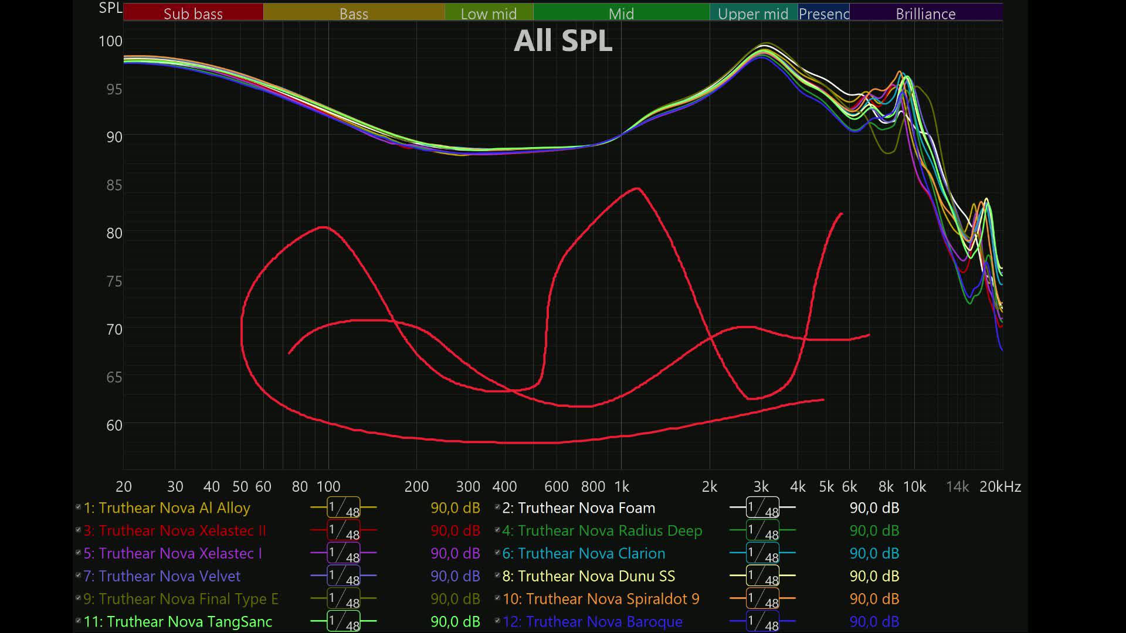This screenshot has height=633, width=1126.
Task: Hide the Truthear Nova Spiraldot 9 trace via its checkbox
Action: [497, 598]
